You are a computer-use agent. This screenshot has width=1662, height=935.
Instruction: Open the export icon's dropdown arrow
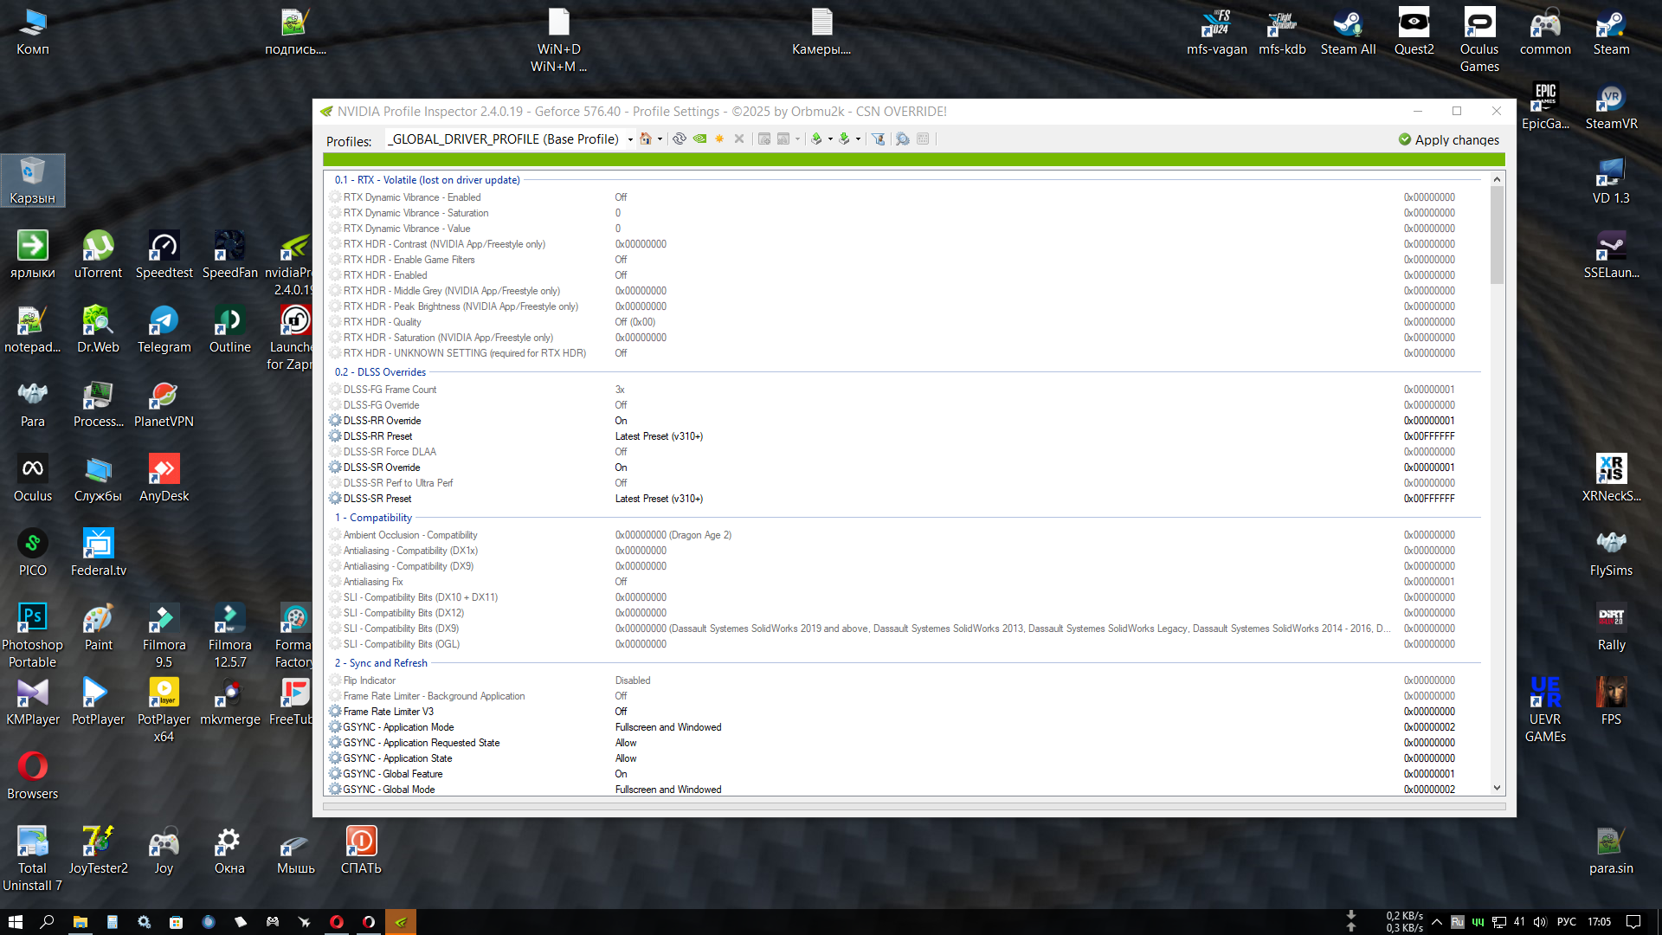830,139
